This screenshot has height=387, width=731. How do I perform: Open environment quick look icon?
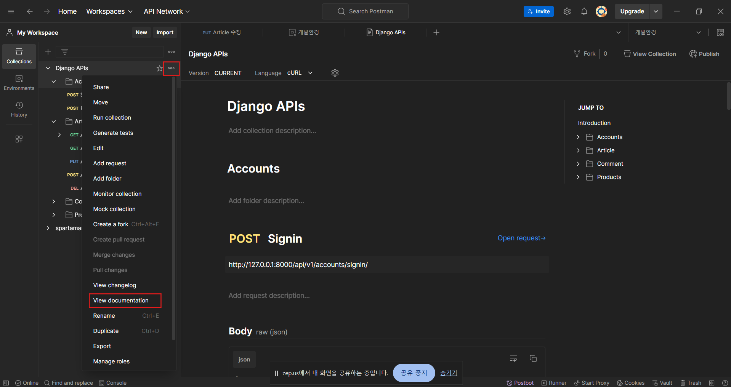coord(720,32)
